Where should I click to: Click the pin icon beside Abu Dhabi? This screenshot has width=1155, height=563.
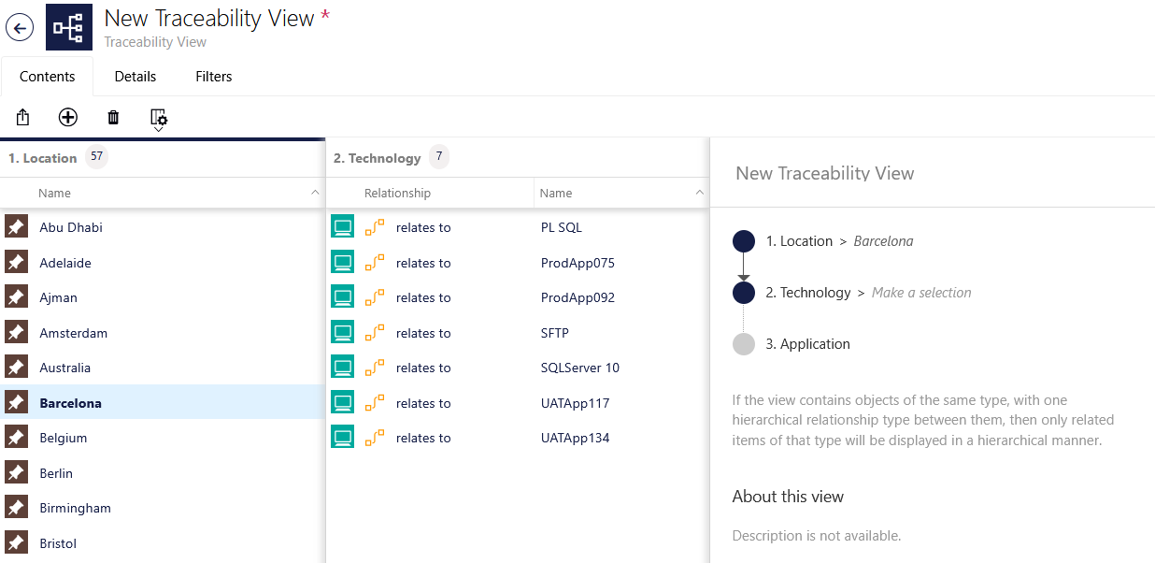16,227
